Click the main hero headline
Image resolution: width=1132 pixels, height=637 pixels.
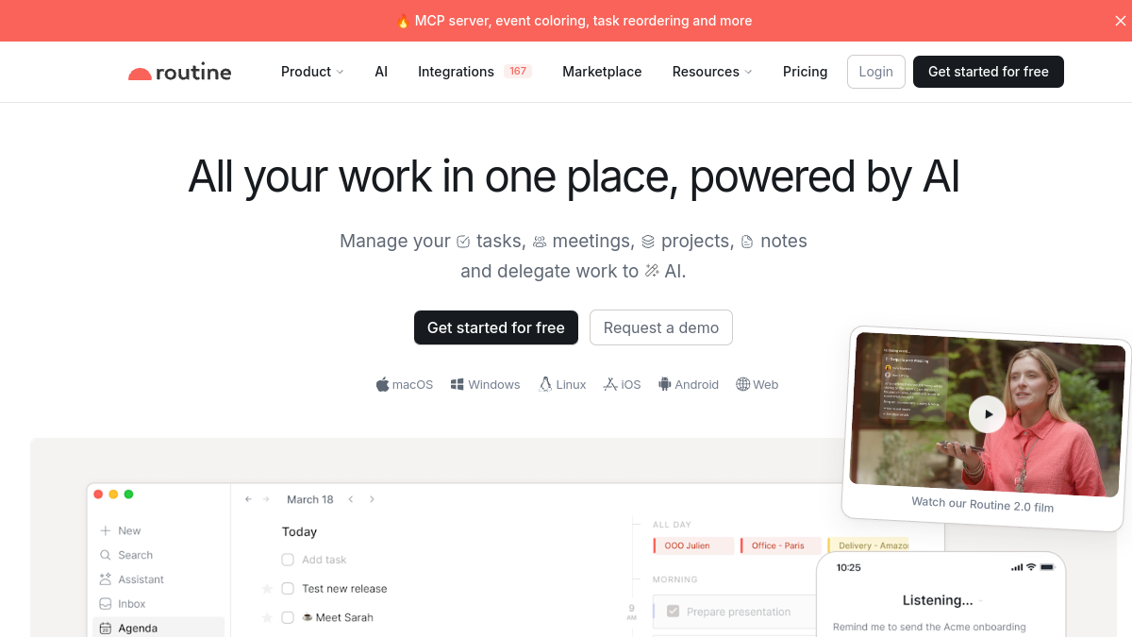[x=574, y=176]
